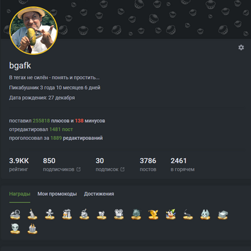Click the alien head award trophy
Image resolution: width=251 pixels, height=251 pixels.
tap(15, 228)
